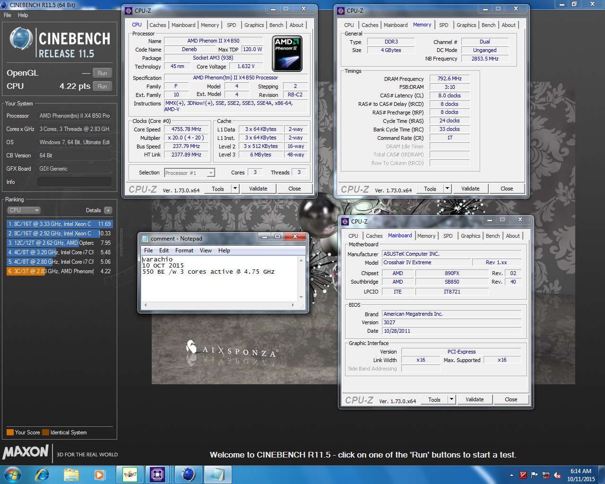Screen dimensions: 605x484
Task: Click the CPU-Z Memory window title icon
Action: click(x=341, y=10)
